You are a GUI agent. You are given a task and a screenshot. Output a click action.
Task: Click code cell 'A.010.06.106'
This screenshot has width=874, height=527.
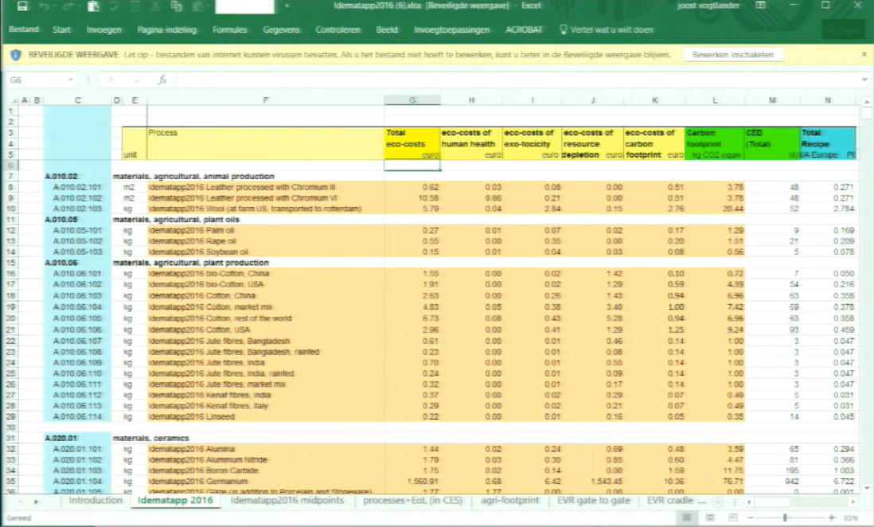tap(77, 330)
